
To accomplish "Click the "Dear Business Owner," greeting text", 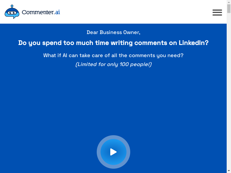I will click(113, 32).
